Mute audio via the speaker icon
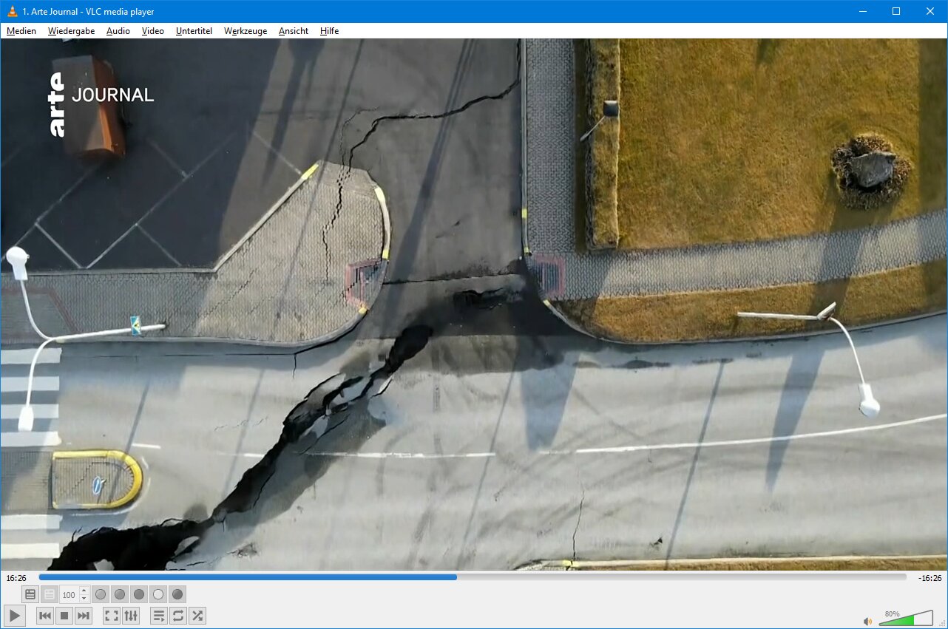Screen dimensions: 948x629 (x=867, y=621)
